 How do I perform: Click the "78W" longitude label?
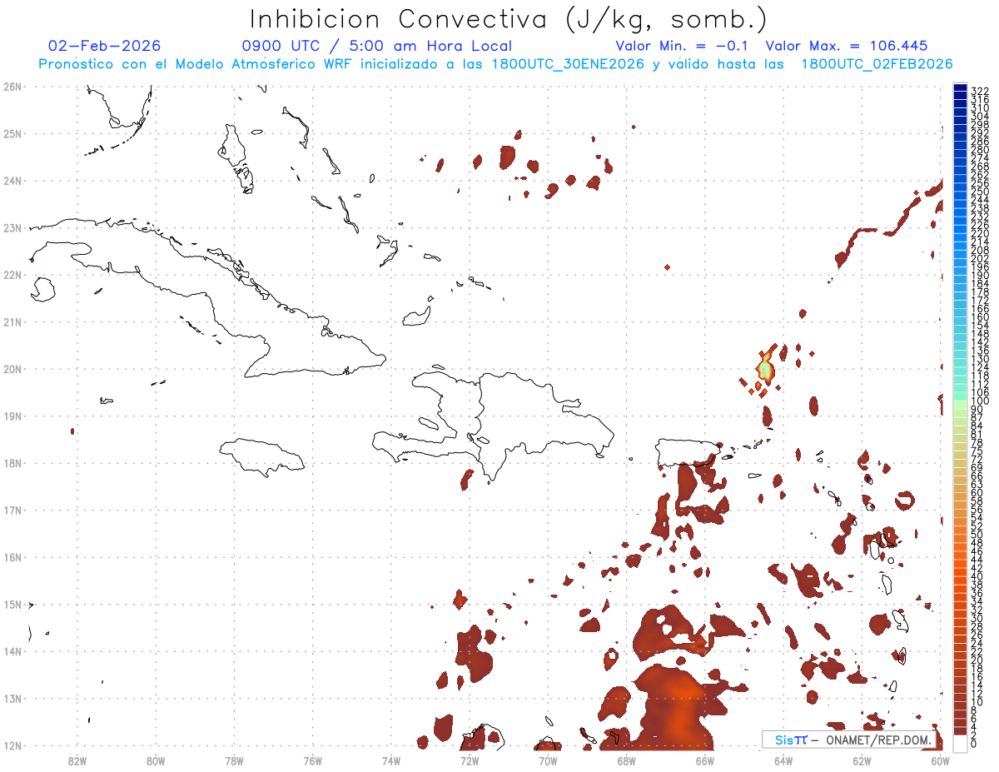point(234,760)
